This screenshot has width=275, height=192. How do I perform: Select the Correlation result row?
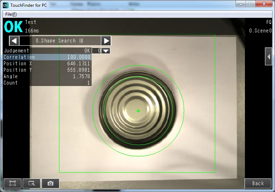coord(47,57)
